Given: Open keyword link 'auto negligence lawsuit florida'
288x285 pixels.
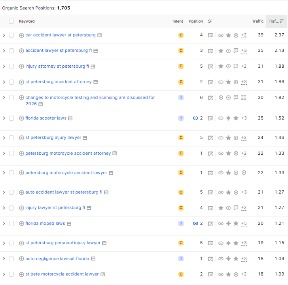Looking at the screenshot, I should 57,259.
